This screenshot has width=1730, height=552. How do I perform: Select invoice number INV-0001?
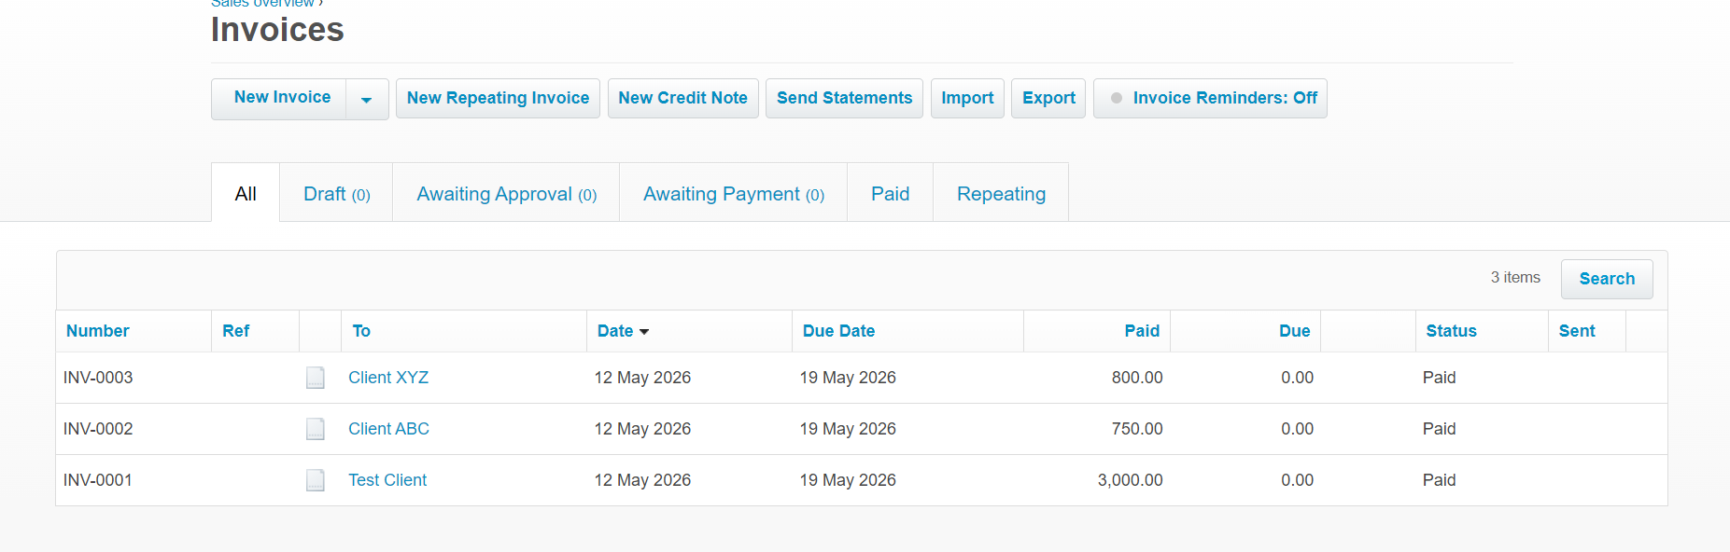[x=98, y=480]
